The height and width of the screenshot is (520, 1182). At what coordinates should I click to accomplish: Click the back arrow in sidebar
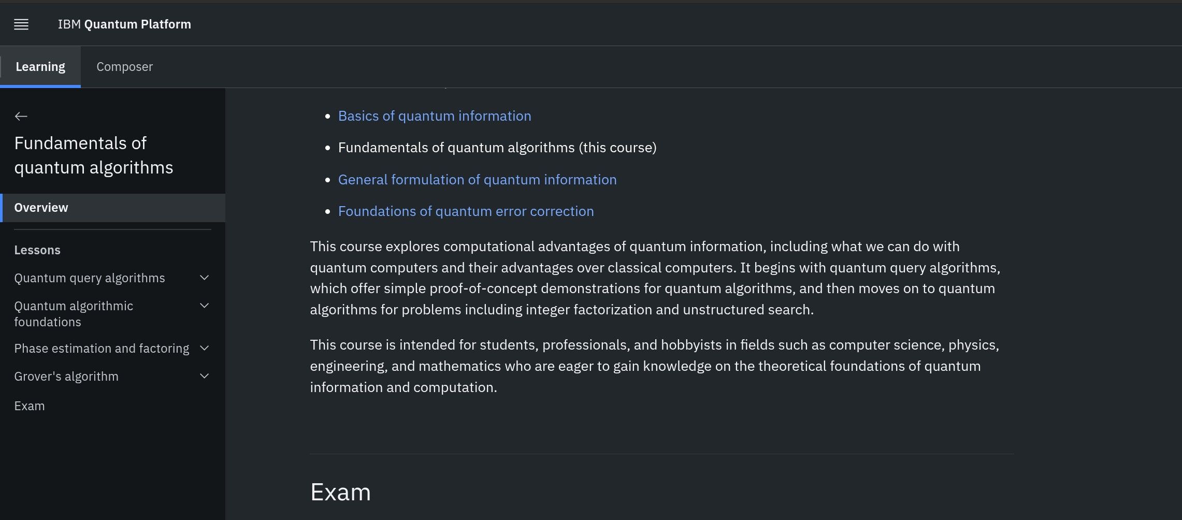[x=21, y=117]
